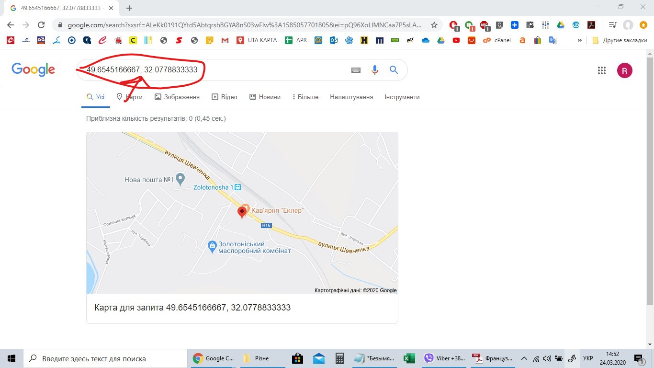654x368 pixels.
Task: Reload the current page
Action: [41, 25]
